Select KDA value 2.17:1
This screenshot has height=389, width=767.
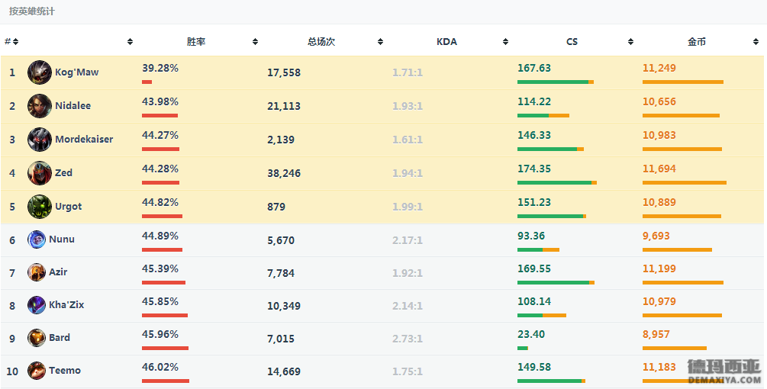408,240
